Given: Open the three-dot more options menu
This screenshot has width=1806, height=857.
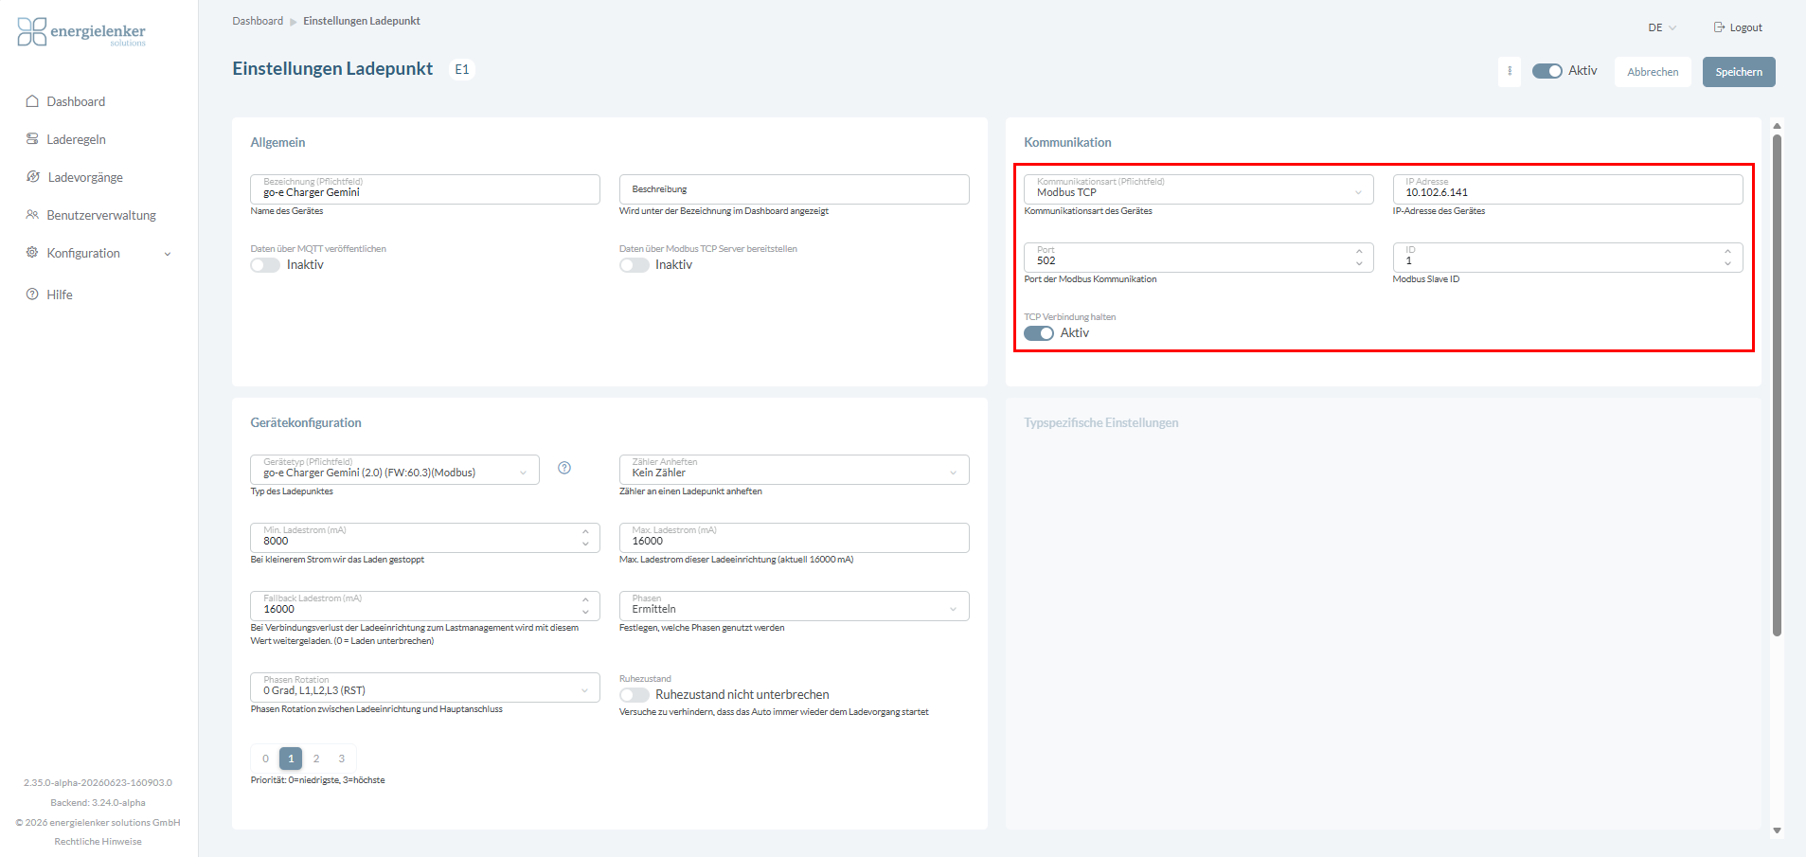Looking at the screenshot, I should 1510,71.
